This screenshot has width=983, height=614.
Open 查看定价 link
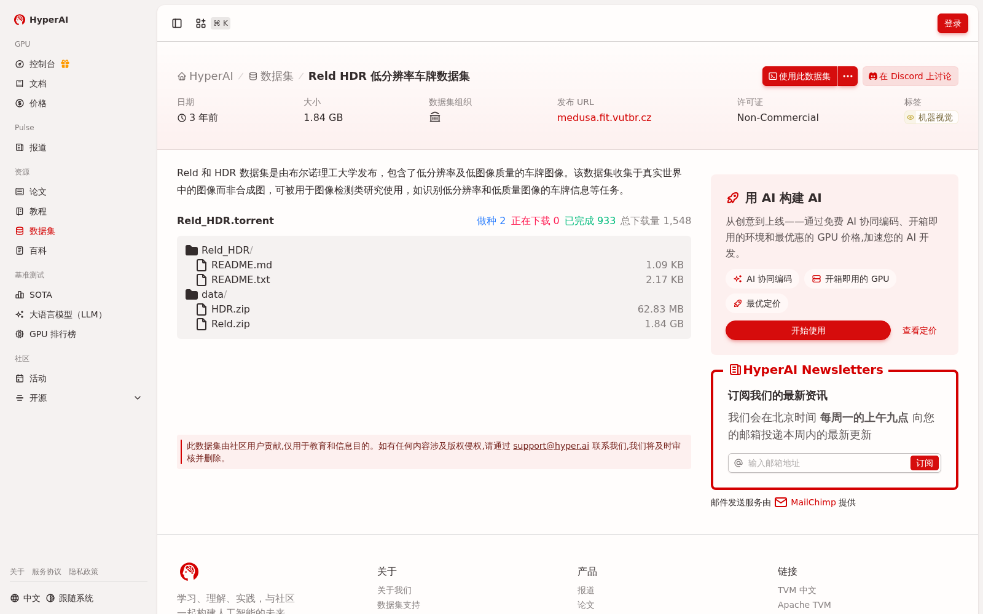pyautogui.click(x=919, y=330)
